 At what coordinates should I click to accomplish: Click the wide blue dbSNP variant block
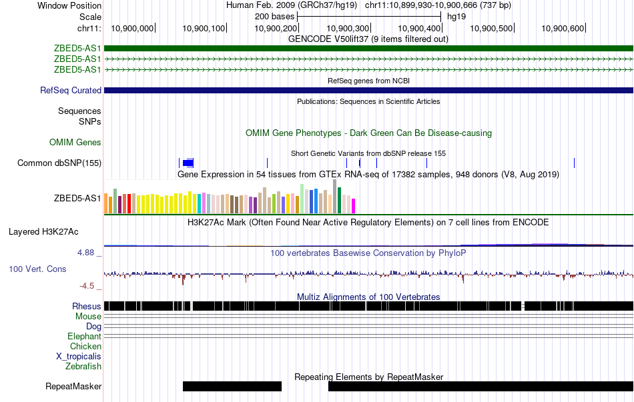[188, 163]
